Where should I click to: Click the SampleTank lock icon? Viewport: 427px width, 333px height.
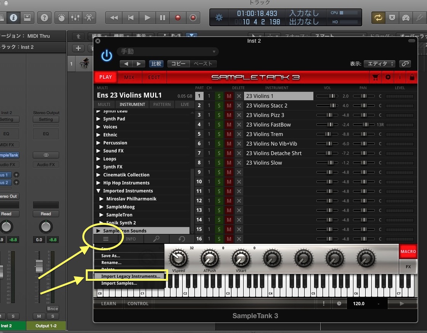[412, 77]
